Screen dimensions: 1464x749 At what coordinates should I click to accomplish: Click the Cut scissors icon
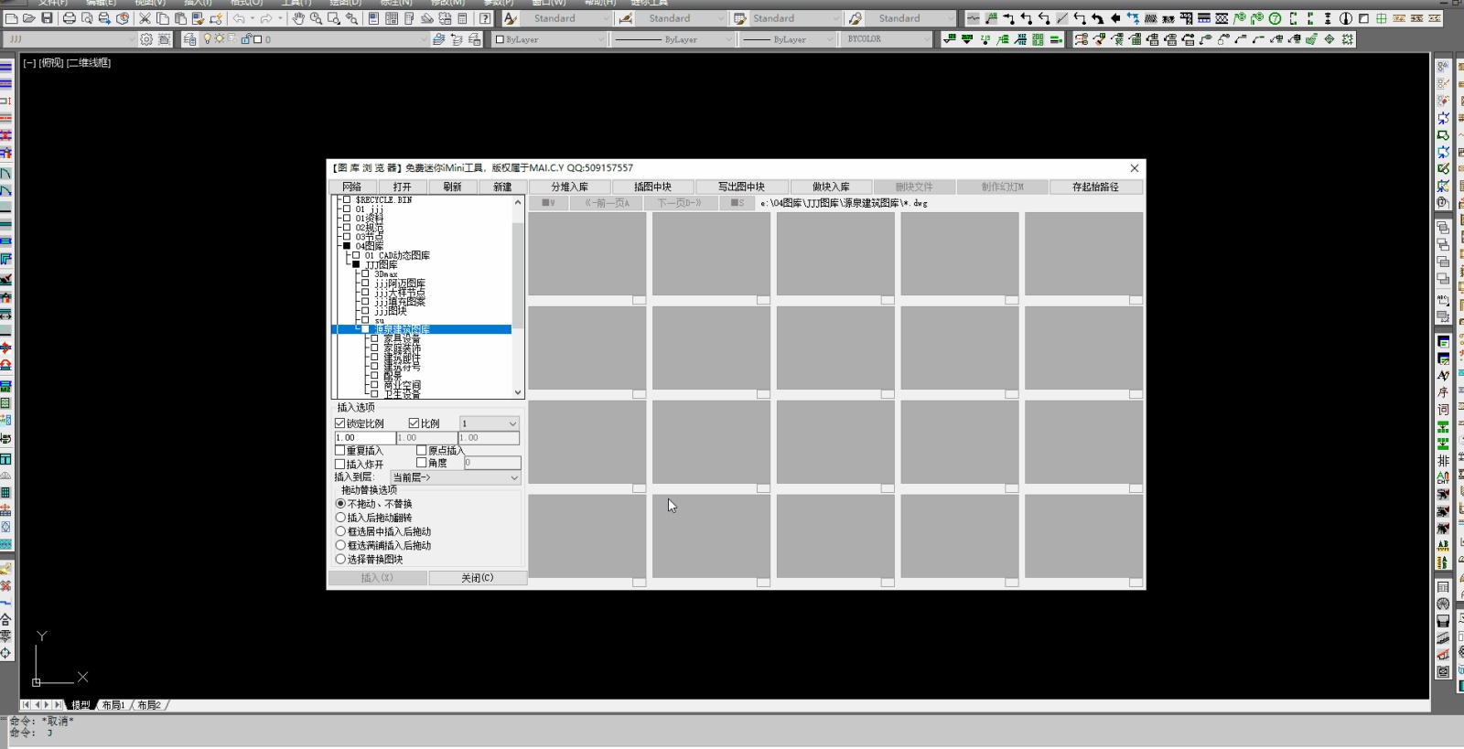tap(145, 18)
